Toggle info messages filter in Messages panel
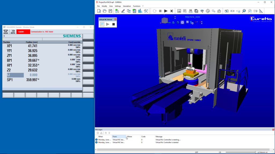Image resolution: width=275 pixels, height=154 pixels. click(x=98, y=133)
